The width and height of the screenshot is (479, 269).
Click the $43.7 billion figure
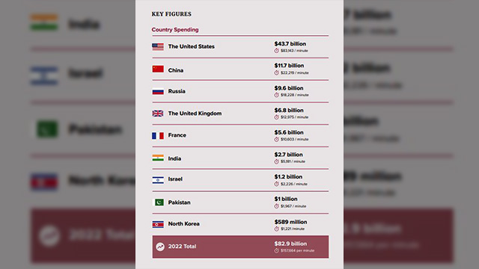(290, 43)
